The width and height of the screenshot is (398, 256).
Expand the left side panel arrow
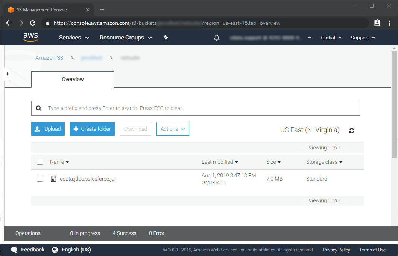click(7, 74)
